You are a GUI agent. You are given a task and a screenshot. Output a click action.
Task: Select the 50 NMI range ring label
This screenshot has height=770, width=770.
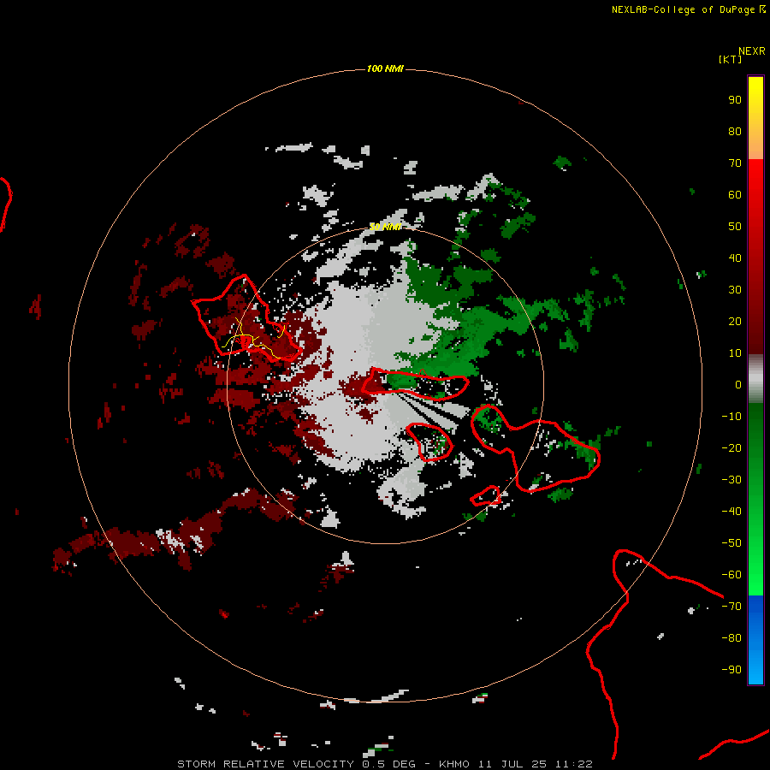(385, 227)
